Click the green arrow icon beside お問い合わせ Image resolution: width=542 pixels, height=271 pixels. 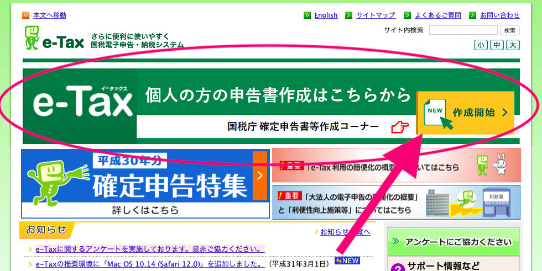(472, 15)
